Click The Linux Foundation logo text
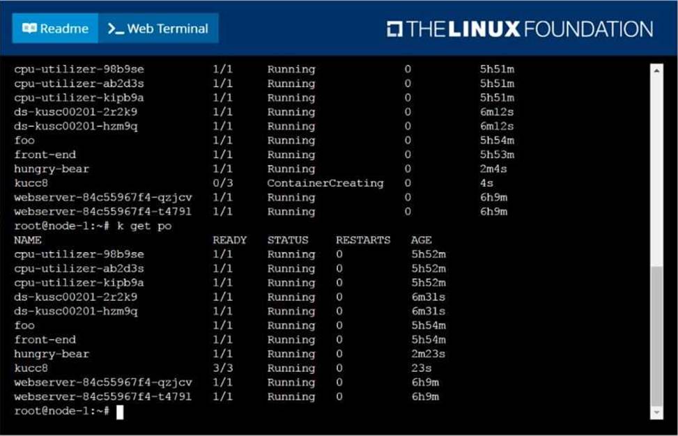The width and height of the screenshot is (678, 436). [530, 29]
